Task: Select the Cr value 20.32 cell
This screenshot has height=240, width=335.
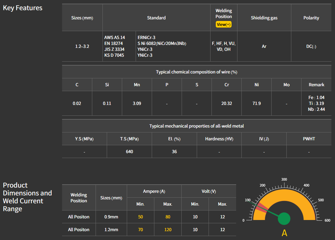Action: click(227, 103)
